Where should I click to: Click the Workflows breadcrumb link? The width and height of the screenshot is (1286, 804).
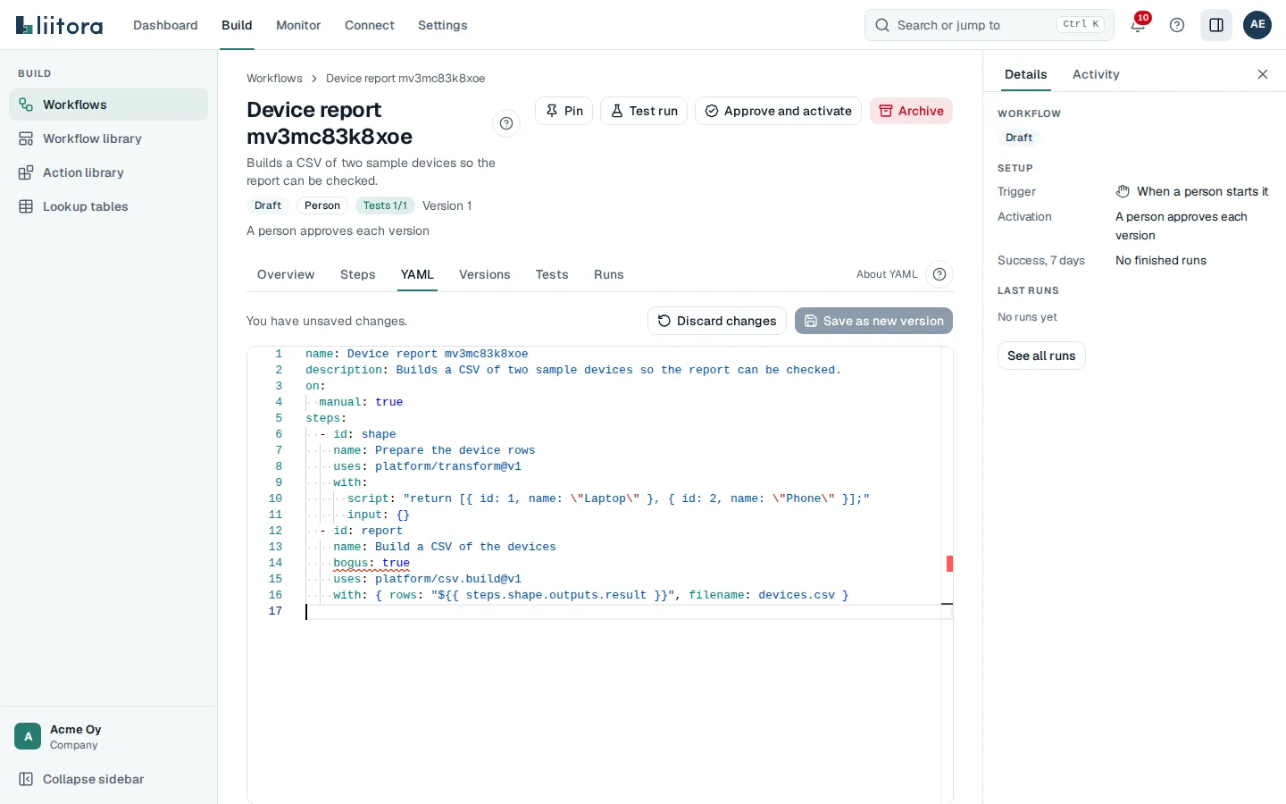pos(274,79)
